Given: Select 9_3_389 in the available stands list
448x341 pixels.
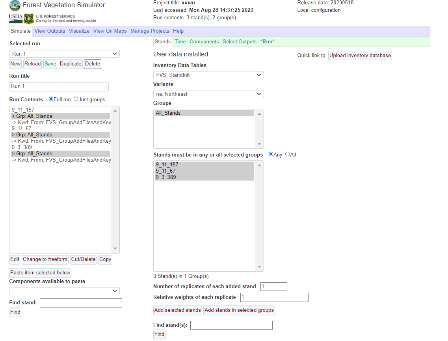Looking at the screenshot, I should click(x=204, y=177).
